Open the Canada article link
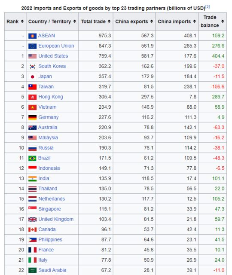 pyautogui.click(x=47, y=229)
